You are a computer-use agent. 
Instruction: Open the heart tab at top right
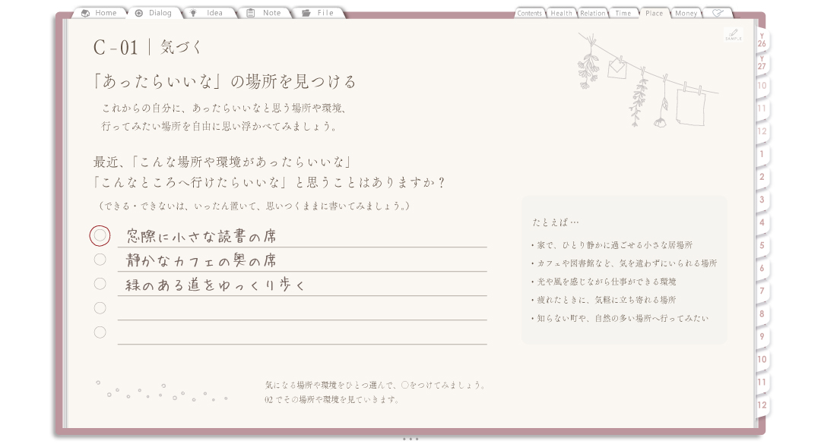(718, 13)
